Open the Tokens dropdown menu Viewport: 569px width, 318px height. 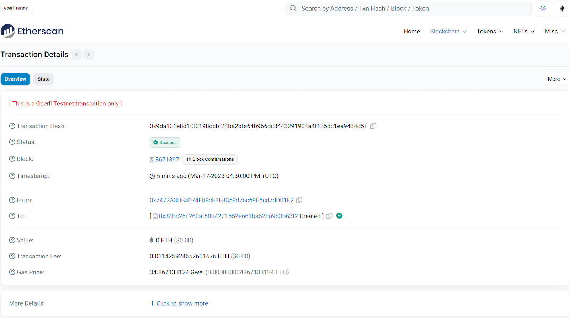click(x=490, y=31)
